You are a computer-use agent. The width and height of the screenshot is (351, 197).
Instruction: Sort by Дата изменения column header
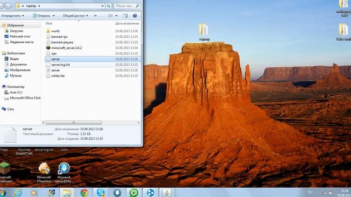(x=127, y=23)
